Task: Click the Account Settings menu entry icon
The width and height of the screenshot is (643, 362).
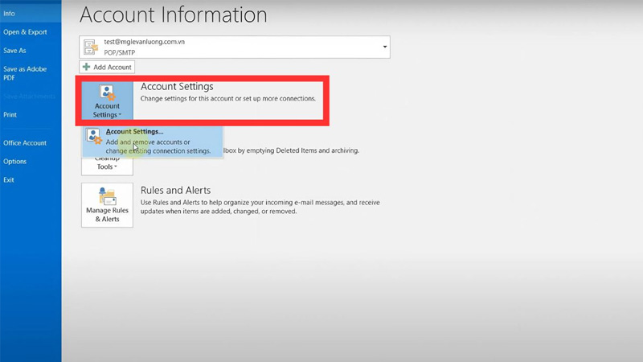Action: pos(94,136)
